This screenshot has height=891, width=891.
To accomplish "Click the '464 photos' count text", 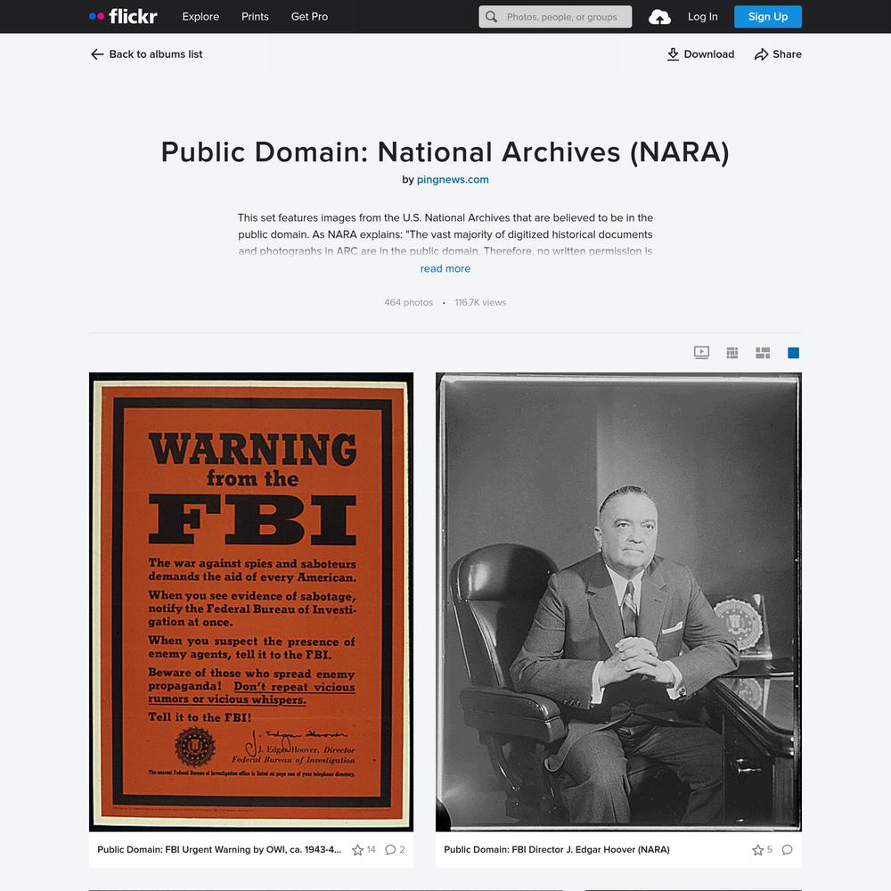I will 409,302.
